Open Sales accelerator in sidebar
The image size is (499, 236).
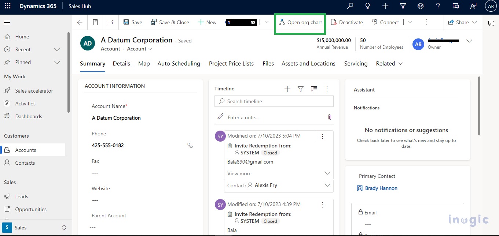click(34, 91)
